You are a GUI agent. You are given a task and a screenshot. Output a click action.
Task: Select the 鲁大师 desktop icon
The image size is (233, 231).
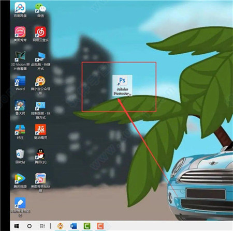(x=20, y=107)
